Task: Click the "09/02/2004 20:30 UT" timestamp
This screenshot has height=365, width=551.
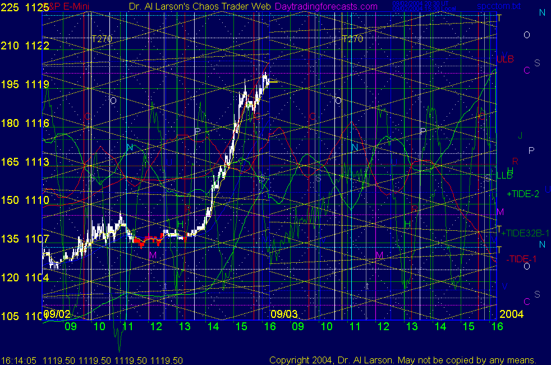Action: pyautogui.click(x=420, y=3)
